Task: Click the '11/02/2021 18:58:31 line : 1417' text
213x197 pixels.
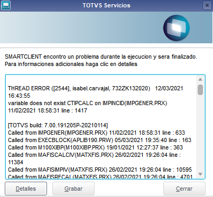Action: pos(48,110)
